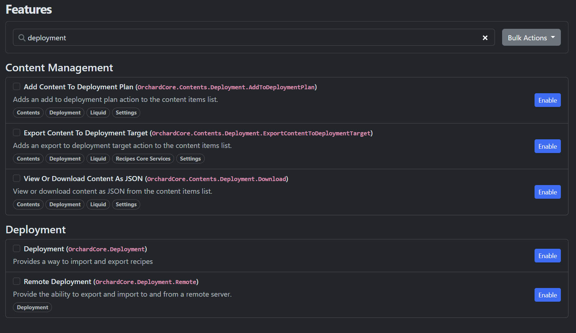The width and height of the screenshot is (576, 333).
Task: Click 'Provide the ability to export and import' description
Action: click(x=122, y=294)
